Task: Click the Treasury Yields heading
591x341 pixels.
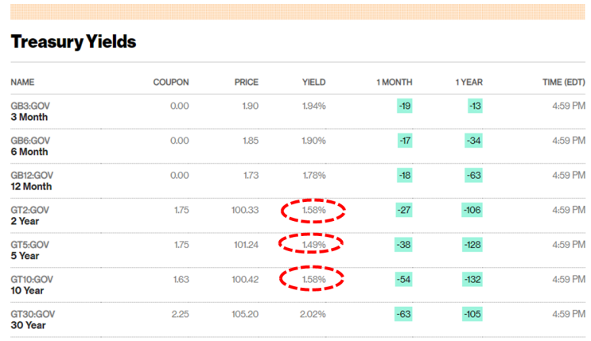Action: 73,41
